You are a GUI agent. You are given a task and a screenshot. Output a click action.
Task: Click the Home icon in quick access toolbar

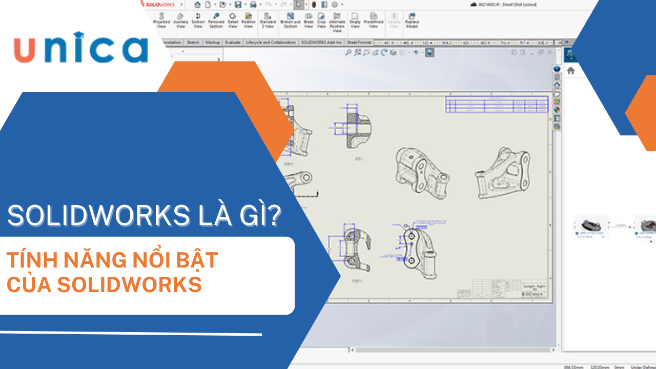point(197,4)
